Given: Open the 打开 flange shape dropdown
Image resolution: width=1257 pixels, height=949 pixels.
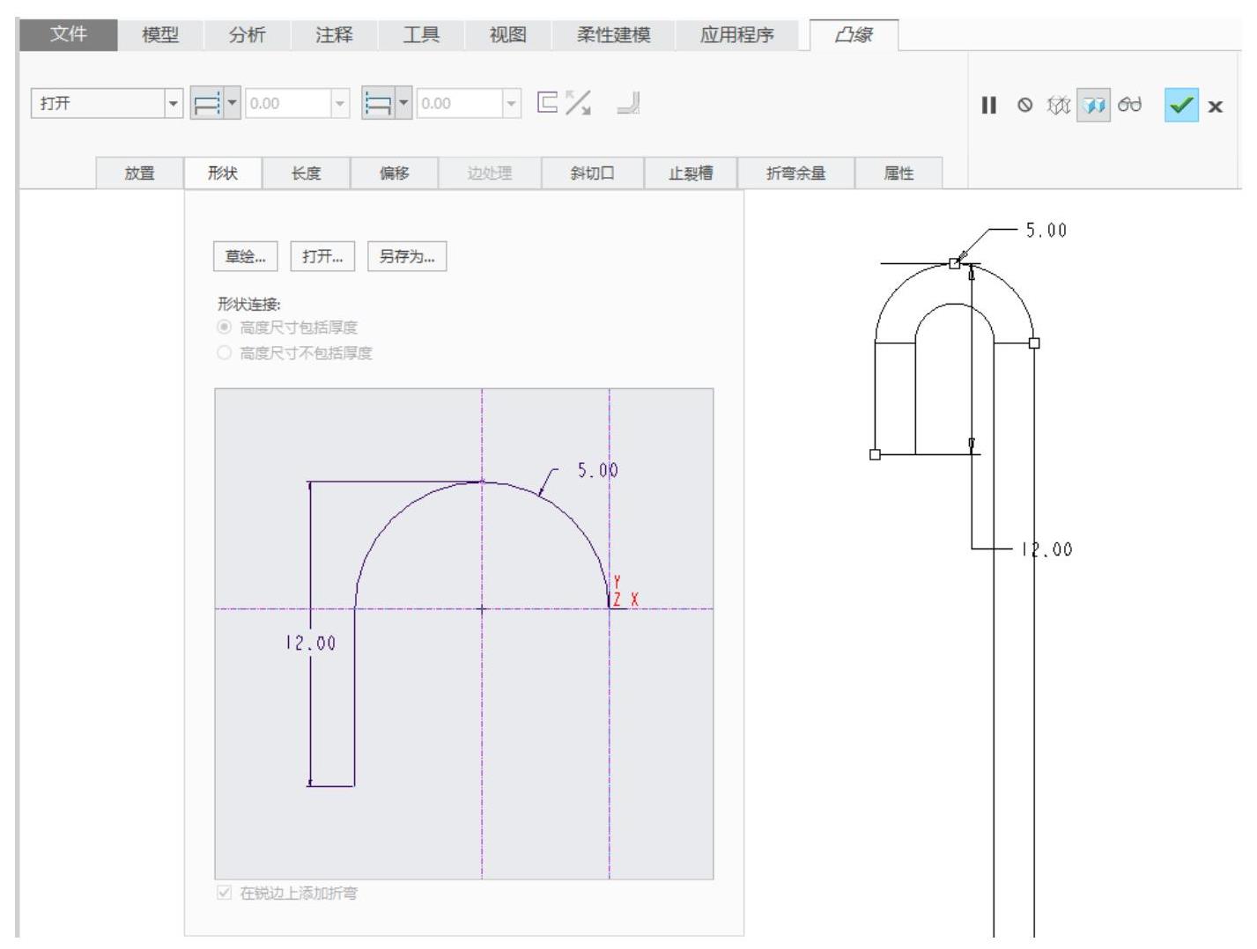Looking at the screenshot, I should (x=173, y=104).
